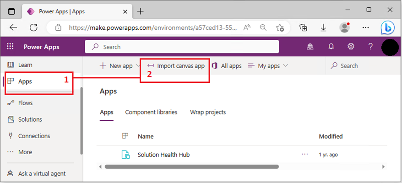Open tab actions menu icon
This screenshot has width=402, height=183.
[x=11, y=11]
